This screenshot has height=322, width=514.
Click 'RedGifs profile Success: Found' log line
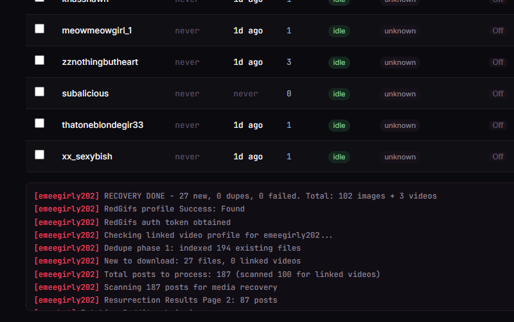pos(139,209)
